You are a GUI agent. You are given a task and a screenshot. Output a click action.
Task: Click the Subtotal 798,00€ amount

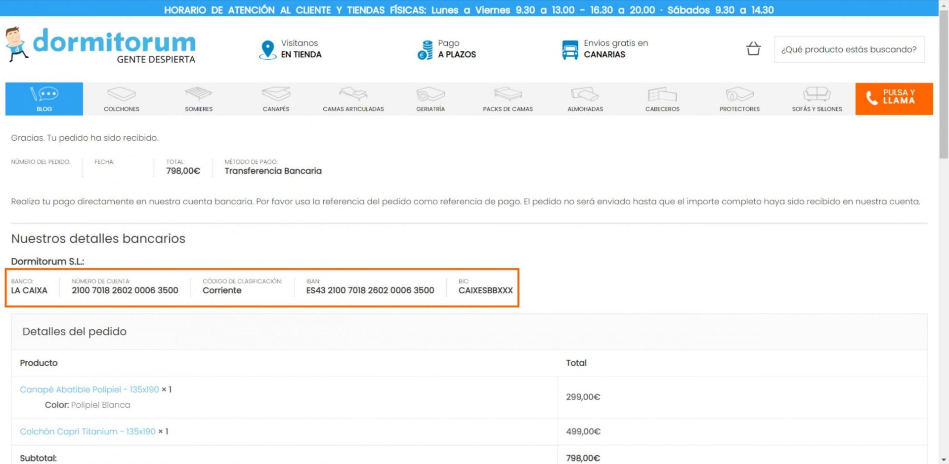(583, 458)
